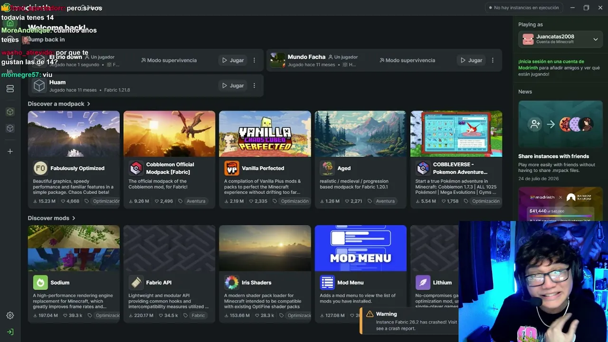Viewport: 608px width, 342px height.
Task: Click the Cobblemon Official Modpack icon
Action: 136,168
